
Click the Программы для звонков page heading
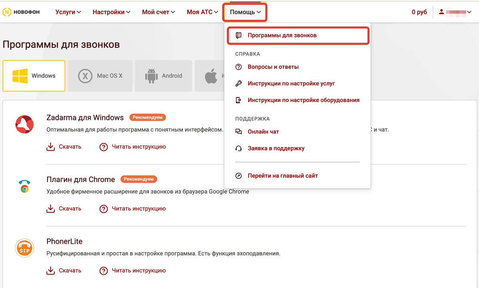point(61,44)
